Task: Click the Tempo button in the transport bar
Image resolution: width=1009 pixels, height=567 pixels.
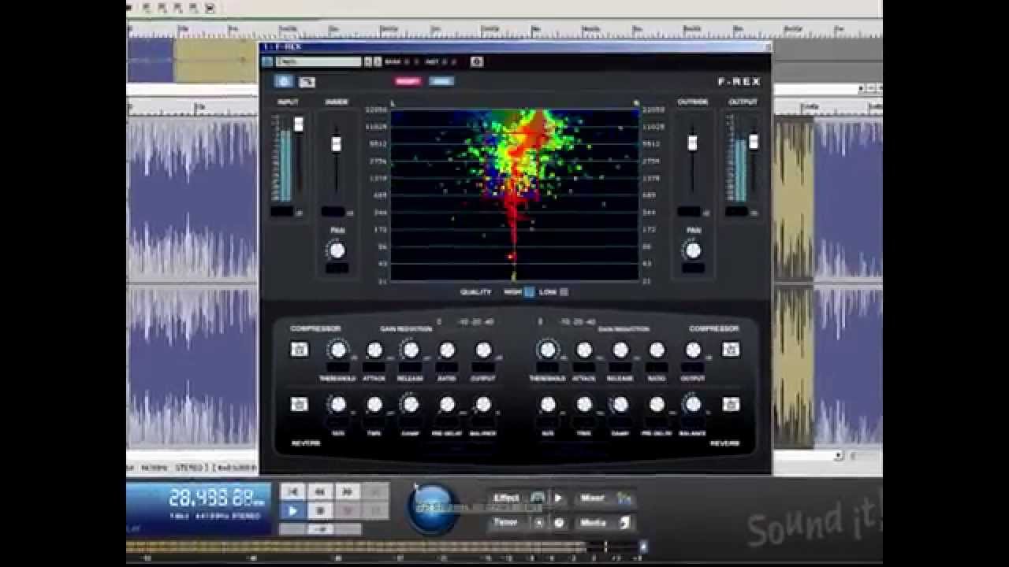Action: point(506,521)
